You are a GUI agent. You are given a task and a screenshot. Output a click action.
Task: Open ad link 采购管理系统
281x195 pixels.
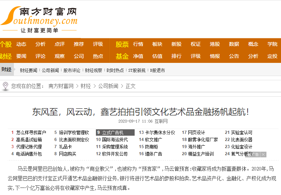pos(115,147)
